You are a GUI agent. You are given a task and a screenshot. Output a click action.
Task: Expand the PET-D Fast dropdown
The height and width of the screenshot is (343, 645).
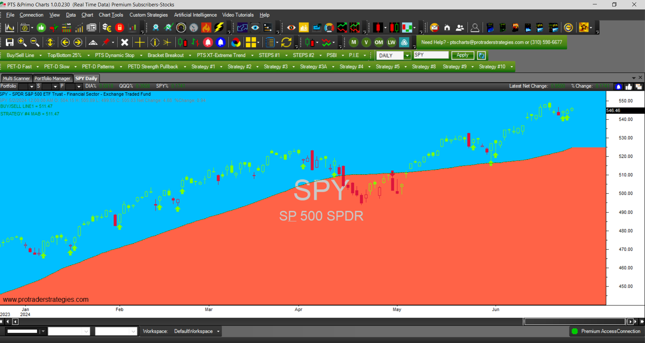click(37, 67)
